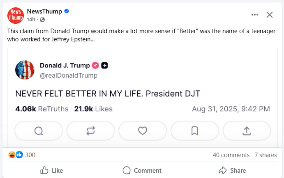
Task: Click the 7 shares link
Action: (x=266, y=155)
